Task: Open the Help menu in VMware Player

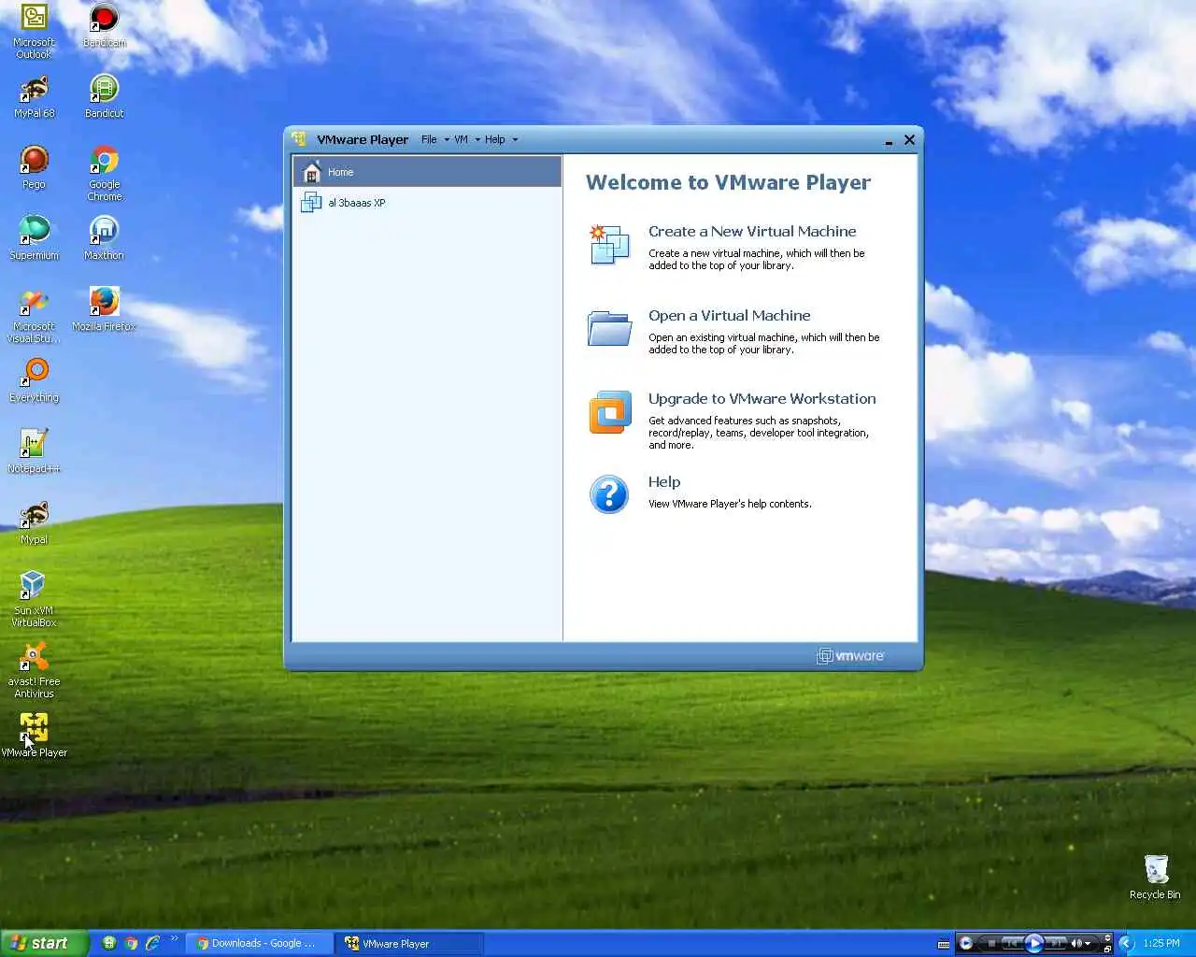Action: pyautogui.click(x=494, y=139)
